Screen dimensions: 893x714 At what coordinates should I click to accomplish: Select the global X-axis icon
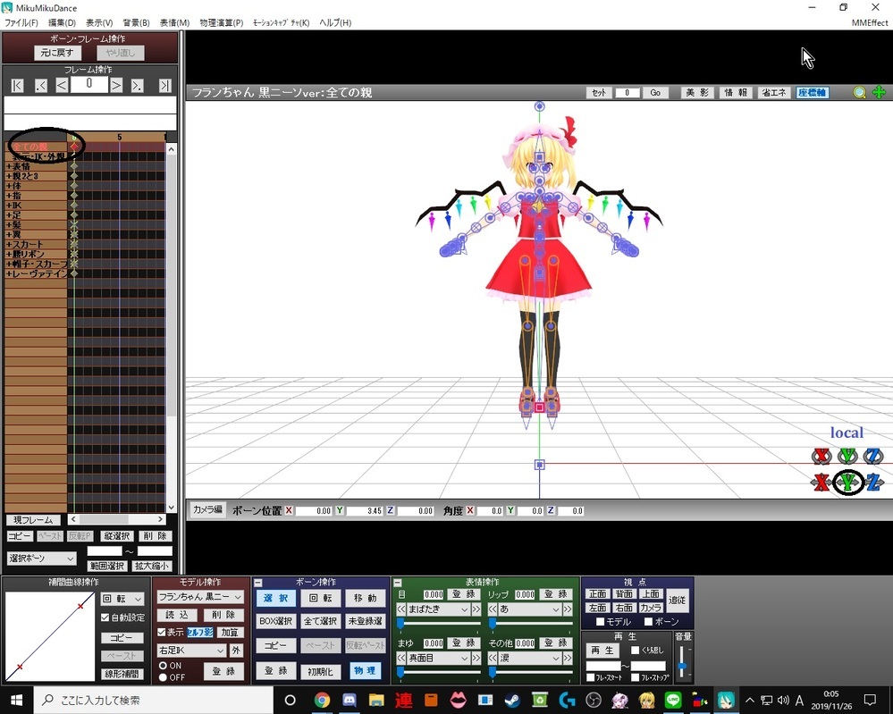pos(821,456)
